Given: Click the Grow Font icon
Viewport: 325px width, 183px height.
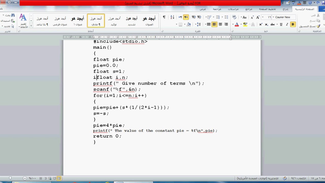Looking at the screenshot, I should (x=258, y=17).
